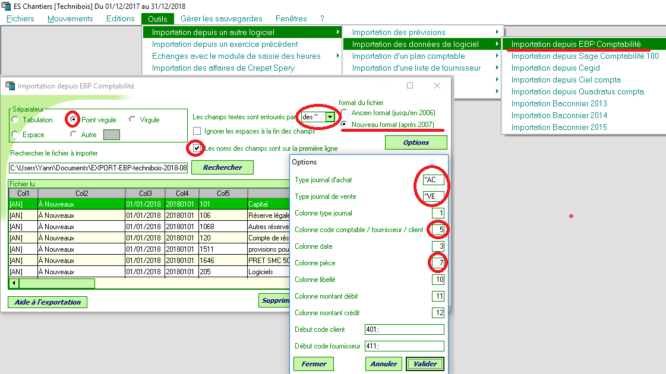The width and height of the screenshot is (666, 374).
Task: Select the Point virgule separator option
Action: click(x=74, y=120)
